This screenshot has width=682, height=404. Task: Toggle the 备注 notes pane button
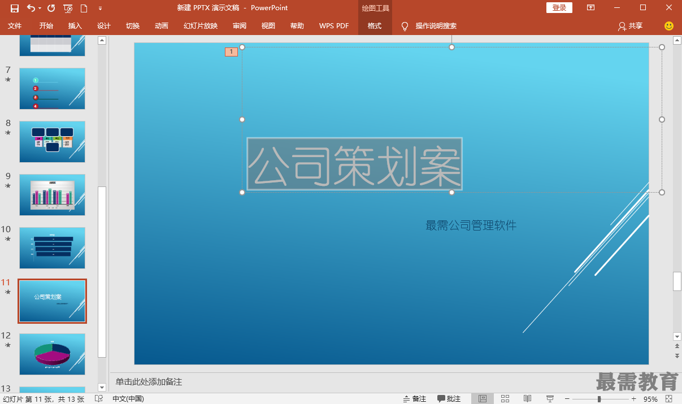(414, 399)
